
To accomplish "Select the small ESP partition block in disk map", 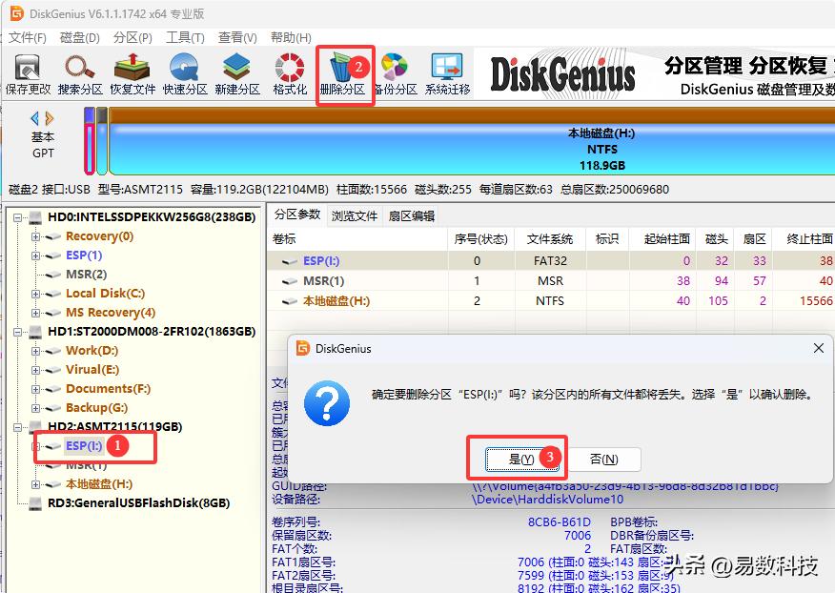I will [x=90, y=141].
